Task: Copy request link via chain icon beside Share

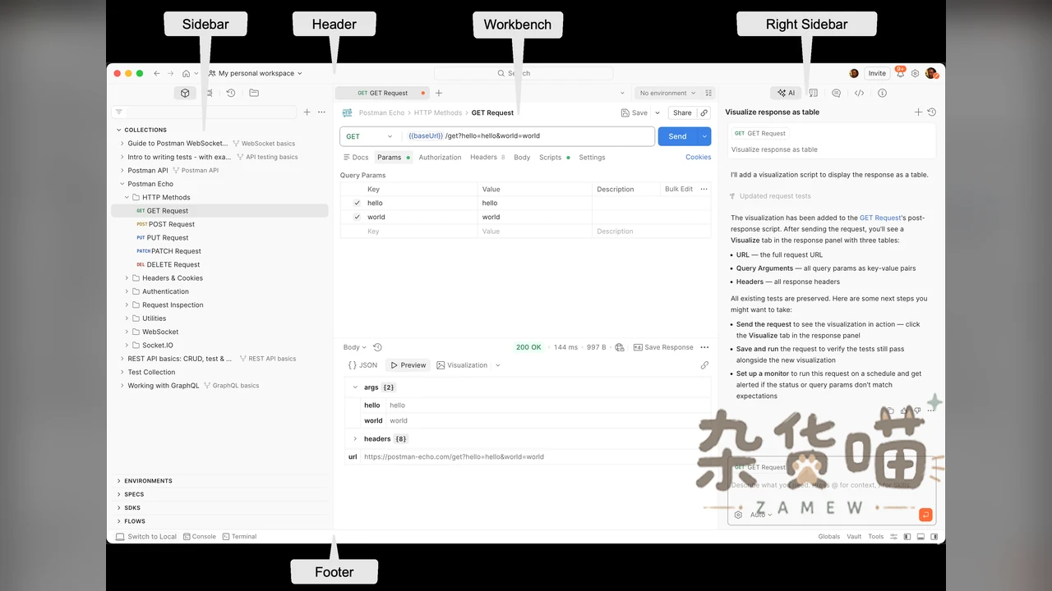Action: click(x=704, y=112)
